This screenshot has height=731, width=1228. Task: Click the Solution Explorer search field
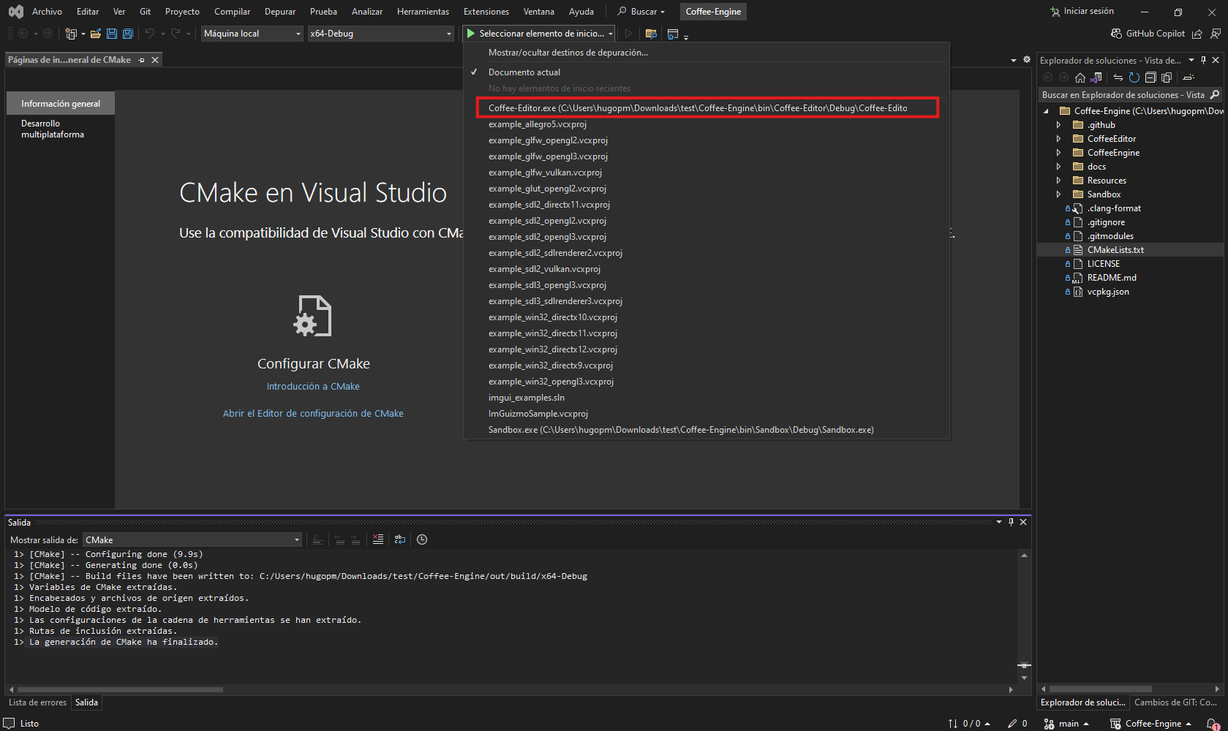coord(1123,95)
